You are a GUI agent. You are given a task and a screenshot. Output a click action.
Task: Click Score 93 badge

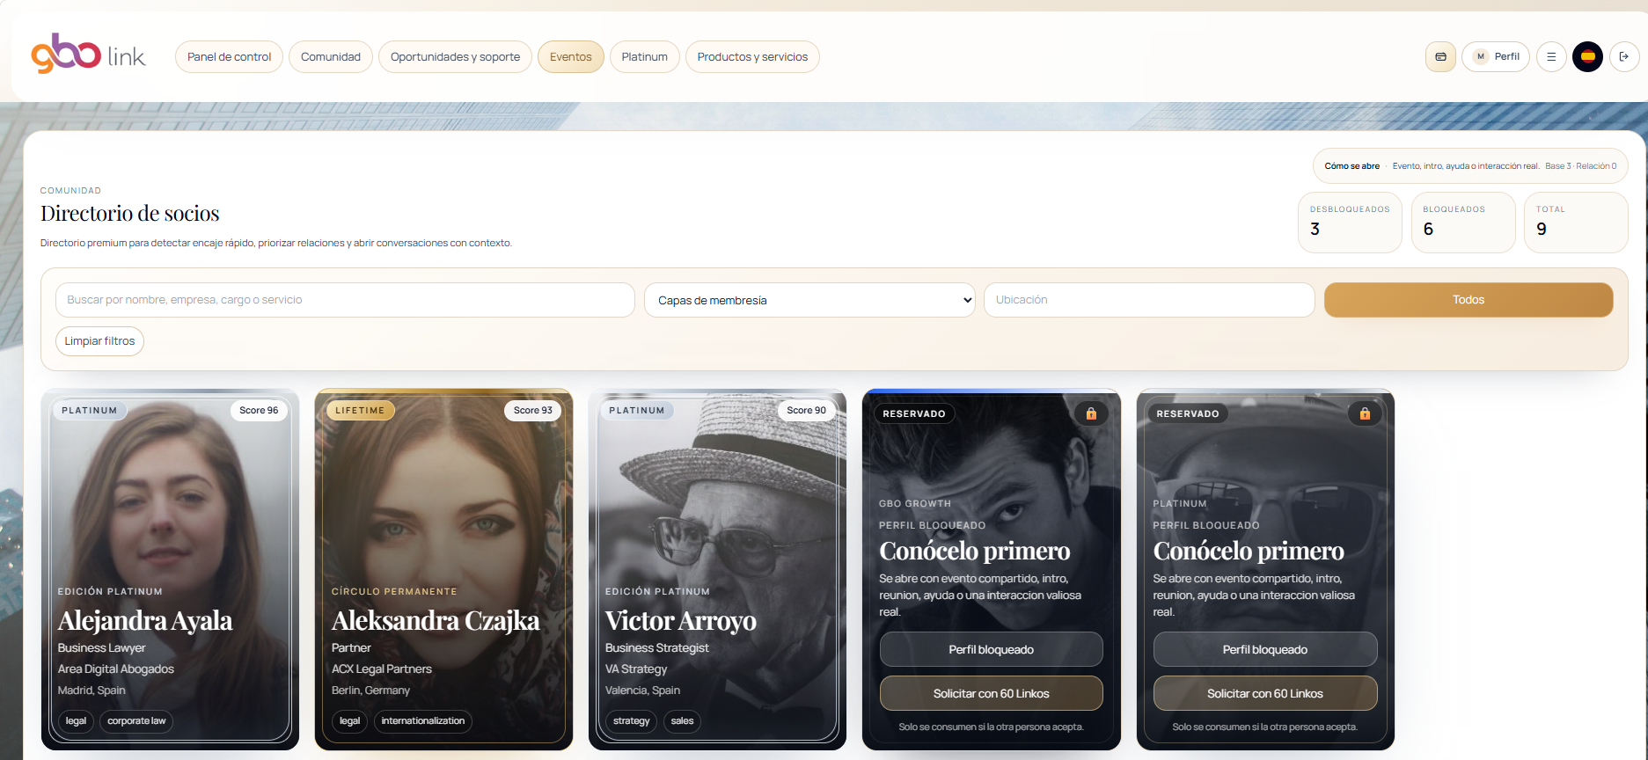click(533, 411)
